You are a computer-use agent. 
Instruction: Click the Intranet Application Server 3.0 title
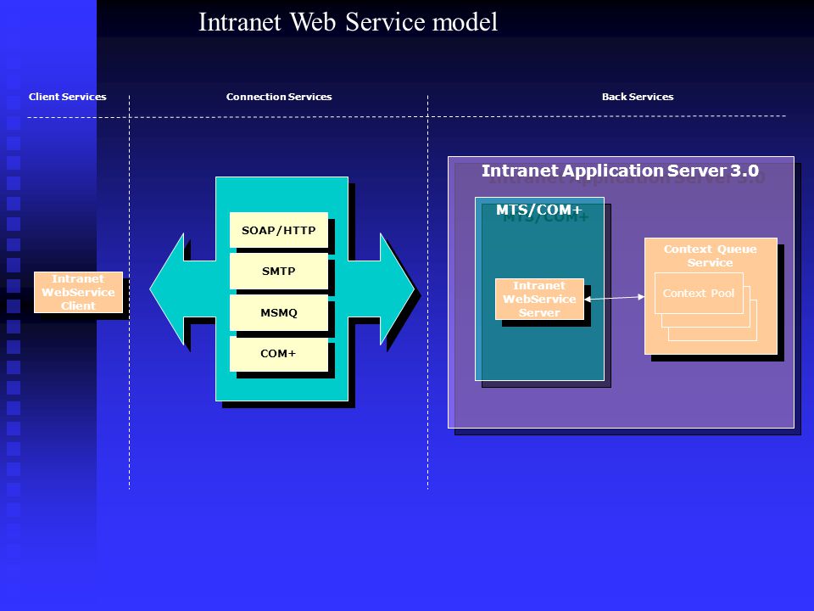(621, 171)
